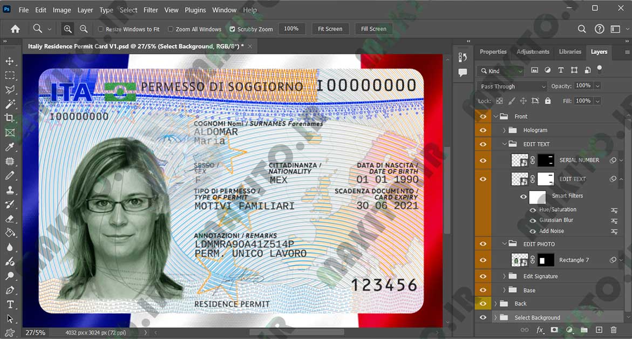Select the Brush tool
Viewport: 632px width, 339px height.
10,176
